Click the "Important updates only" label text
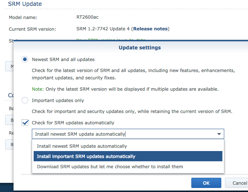The image size is (248, 192). 58,101
